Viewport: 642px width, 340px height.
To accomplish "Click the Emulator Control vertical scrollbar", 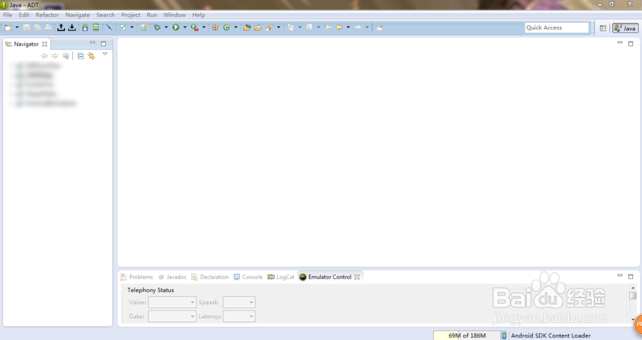I will click(633, 303).
